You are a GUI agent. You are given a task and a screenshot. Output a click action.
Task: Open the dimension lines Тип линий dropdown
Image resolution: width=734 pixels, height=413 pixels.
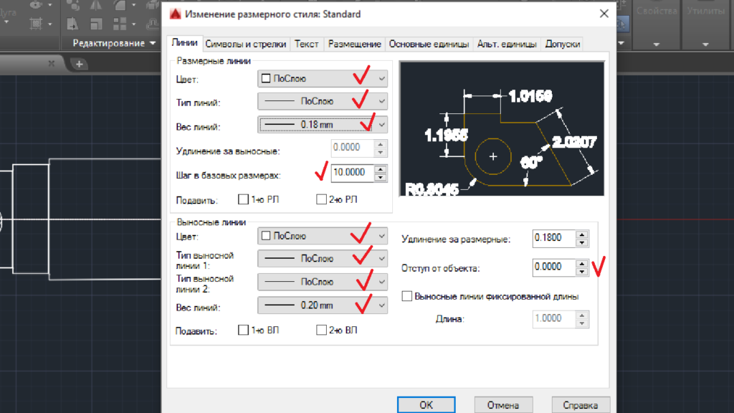[381, 102]
